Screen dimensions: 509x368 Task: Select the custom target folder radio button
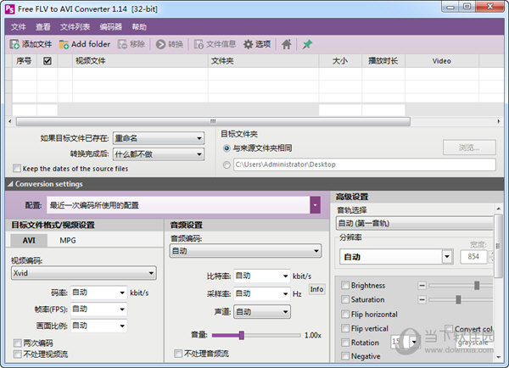pos(227,164)
